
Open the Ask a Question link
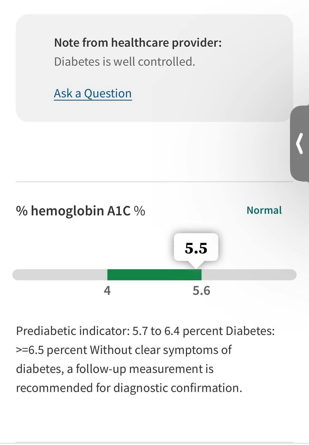tap(93, 93)
